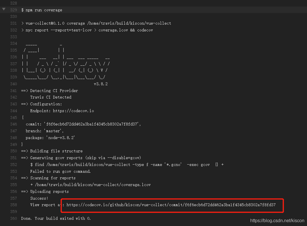Click the 'Travis CI Detected' log line
The image size is (307, 226).
(51, 97)
